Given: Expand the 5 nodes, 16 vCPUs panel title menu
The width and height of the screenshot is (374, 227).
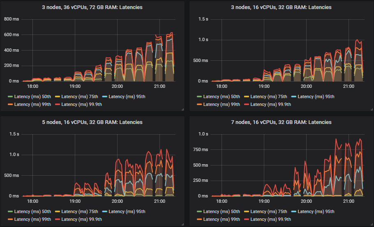Looking at the screenshot, I should tap(92, 122).
